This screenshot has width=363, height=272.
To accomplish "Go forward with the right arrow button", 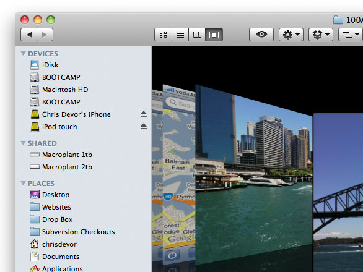I will tap(45, 35).
